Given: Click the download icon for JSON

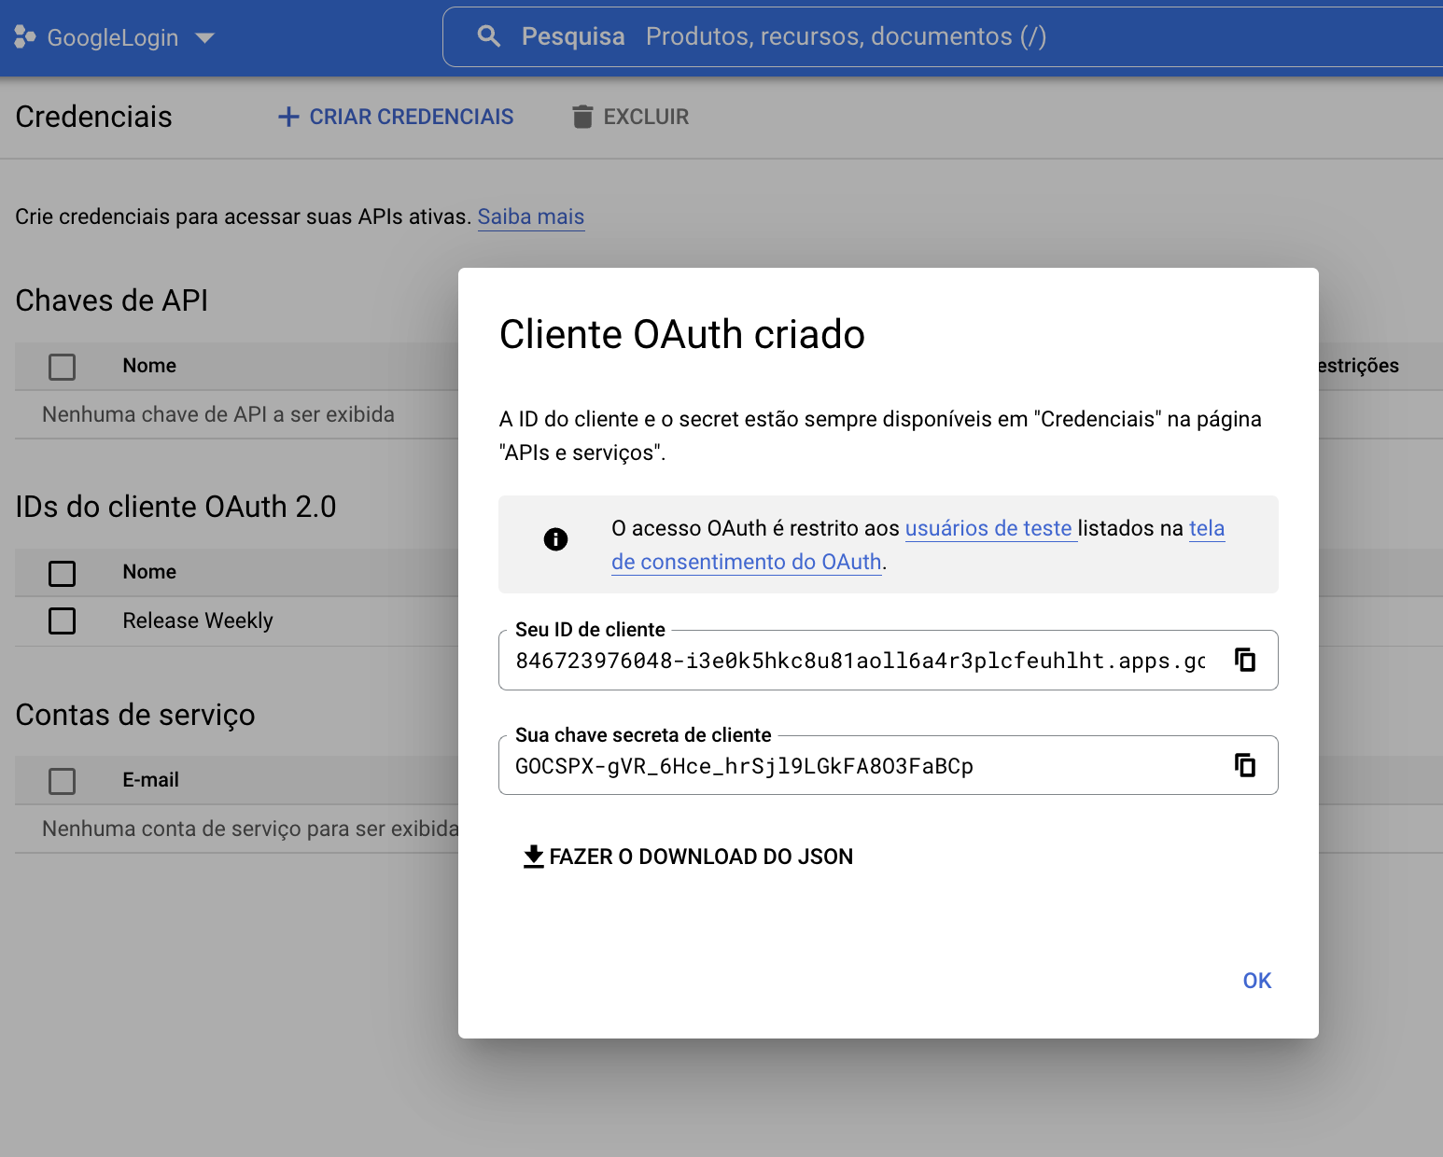Looking at the screenshot, I should [x=533, y=857].
